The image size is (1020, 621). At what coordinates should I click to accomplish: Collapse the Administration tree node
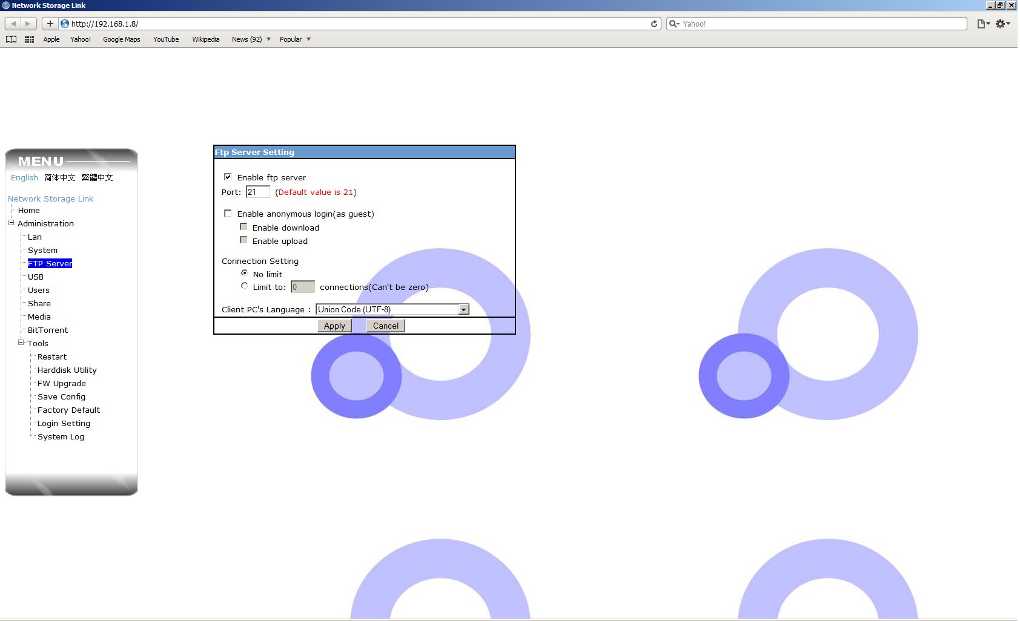coord(11,223)
